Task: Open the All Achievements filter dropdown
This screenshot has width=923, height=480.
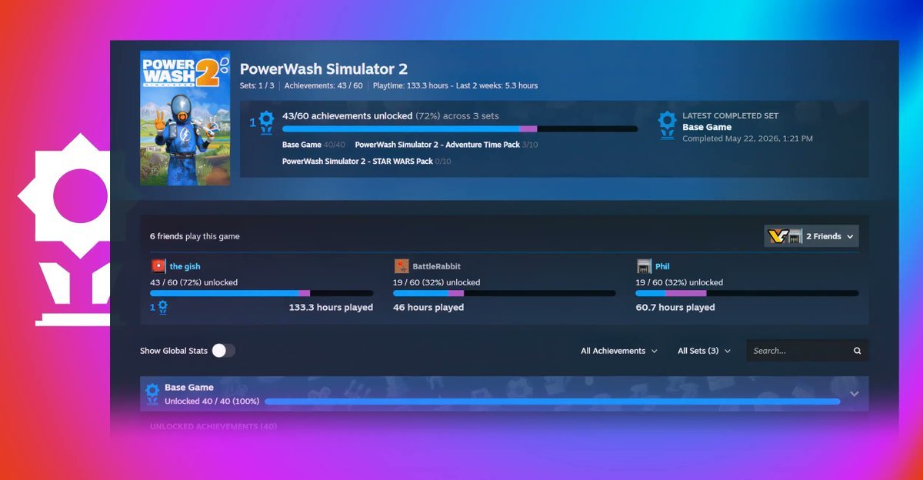Action: [619, 351]
